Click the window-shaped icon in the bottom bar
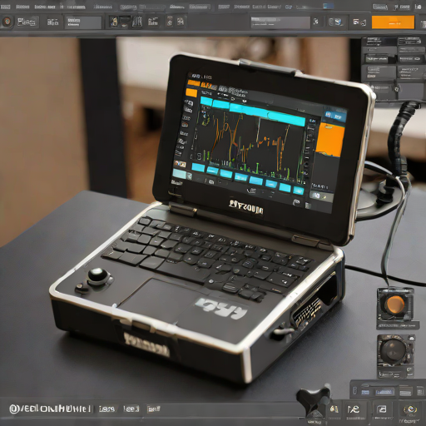 (x=382, y=409)
